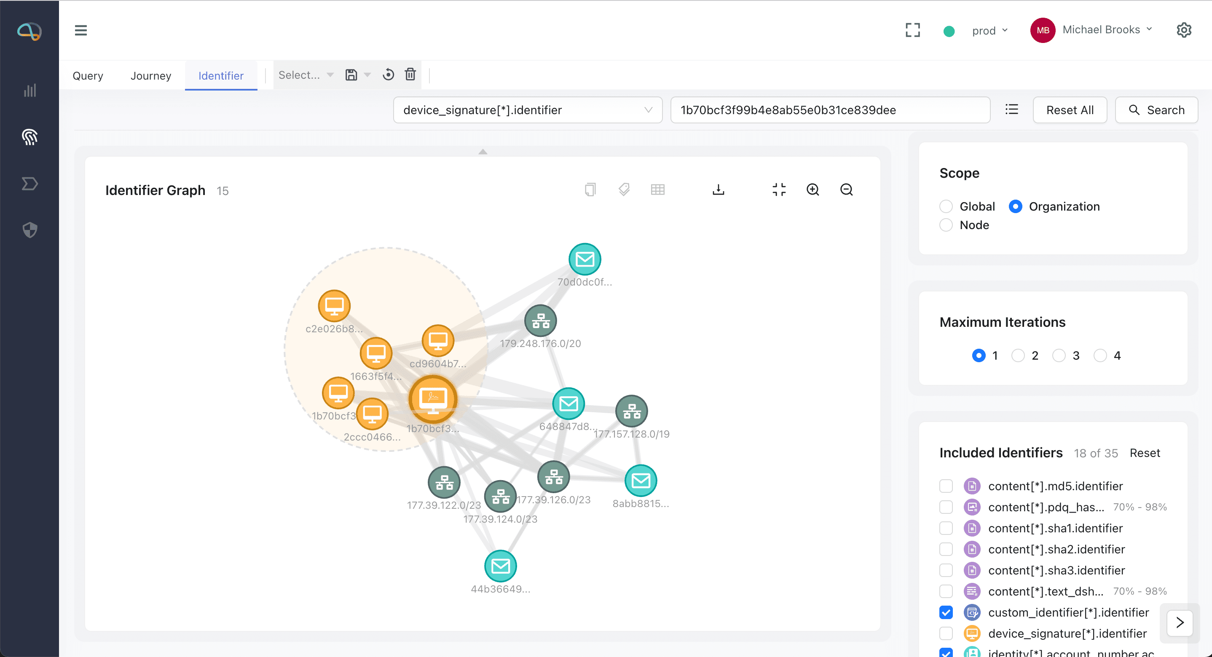Switch to the Query tab
The width and height of the screenshot is (1212, 657).
click(x=88, y=76)
